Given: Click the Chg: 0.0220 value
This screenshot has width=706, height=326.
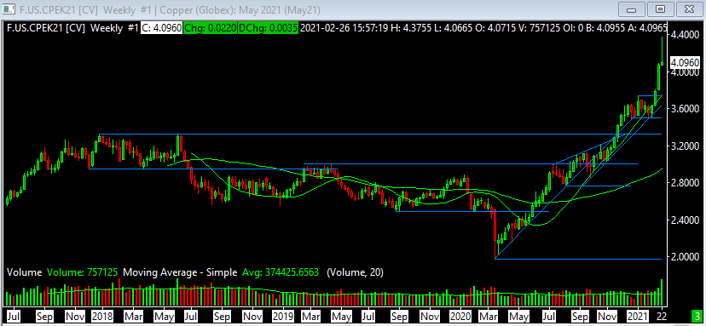Looking at the screenshot, I should (x=210, y=28).
